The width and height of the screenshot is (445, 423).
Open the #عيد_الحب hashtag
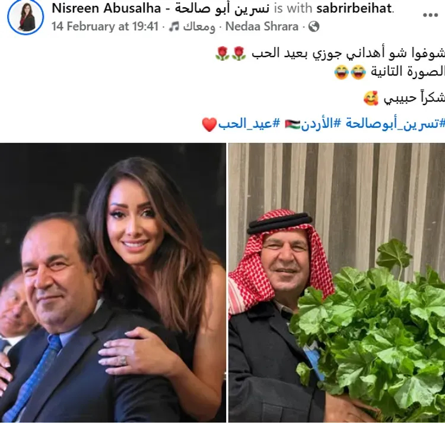[x=249, y=124]
